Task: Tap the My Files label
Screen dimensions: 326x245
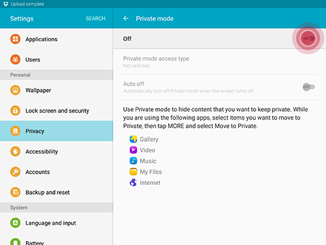Action: pos(151,172)
